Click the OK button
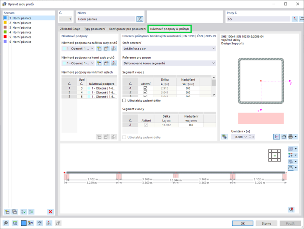Image resolution: width=304 pixels, height=229 pixels. [x=242, y=223]
